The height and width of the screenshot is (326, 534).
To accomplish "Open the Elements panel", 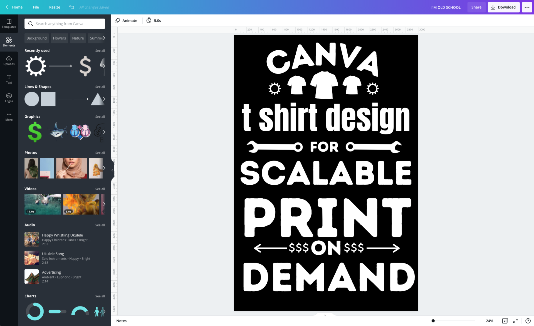I will [9, 42].
